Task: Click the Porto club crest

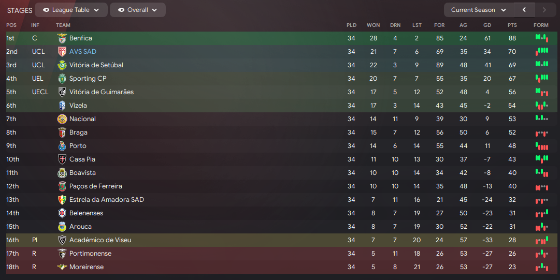Action: 62,146
